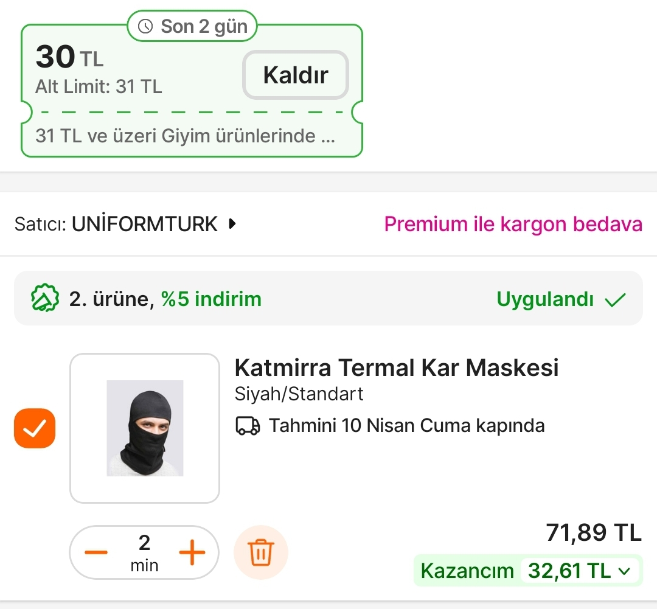Open the 'Kazancım 32,61 TL' breakdown chevron
Viewport: 657px width, 609px height.
(x=622, y=571)
